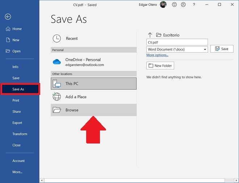Select the Recent location with clock icon
The width and height of the screenshot is (239, 183).
point(93,38)
